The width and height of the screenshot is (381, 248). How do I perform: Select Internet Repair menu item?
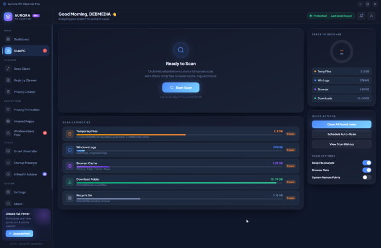[x=26, y=121]
